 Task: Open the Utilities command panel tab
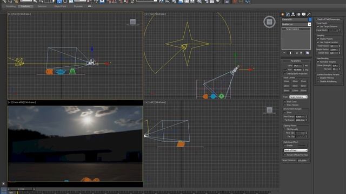click(x=309, y=15)
